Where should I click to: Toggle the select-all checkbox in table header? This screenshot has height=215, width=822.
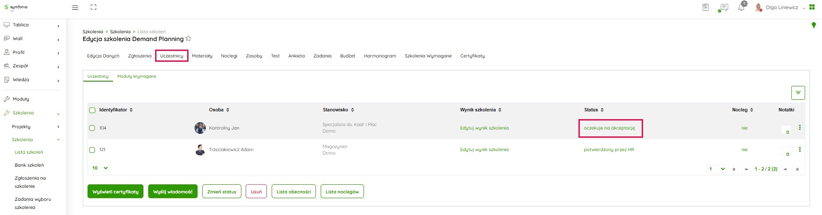92,110
